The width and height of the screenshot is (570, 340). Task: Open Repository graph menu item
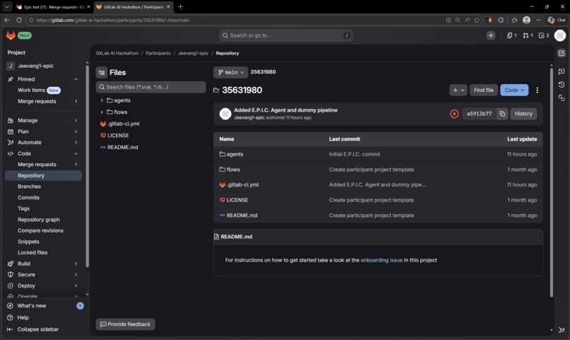(x=38, y=219)
